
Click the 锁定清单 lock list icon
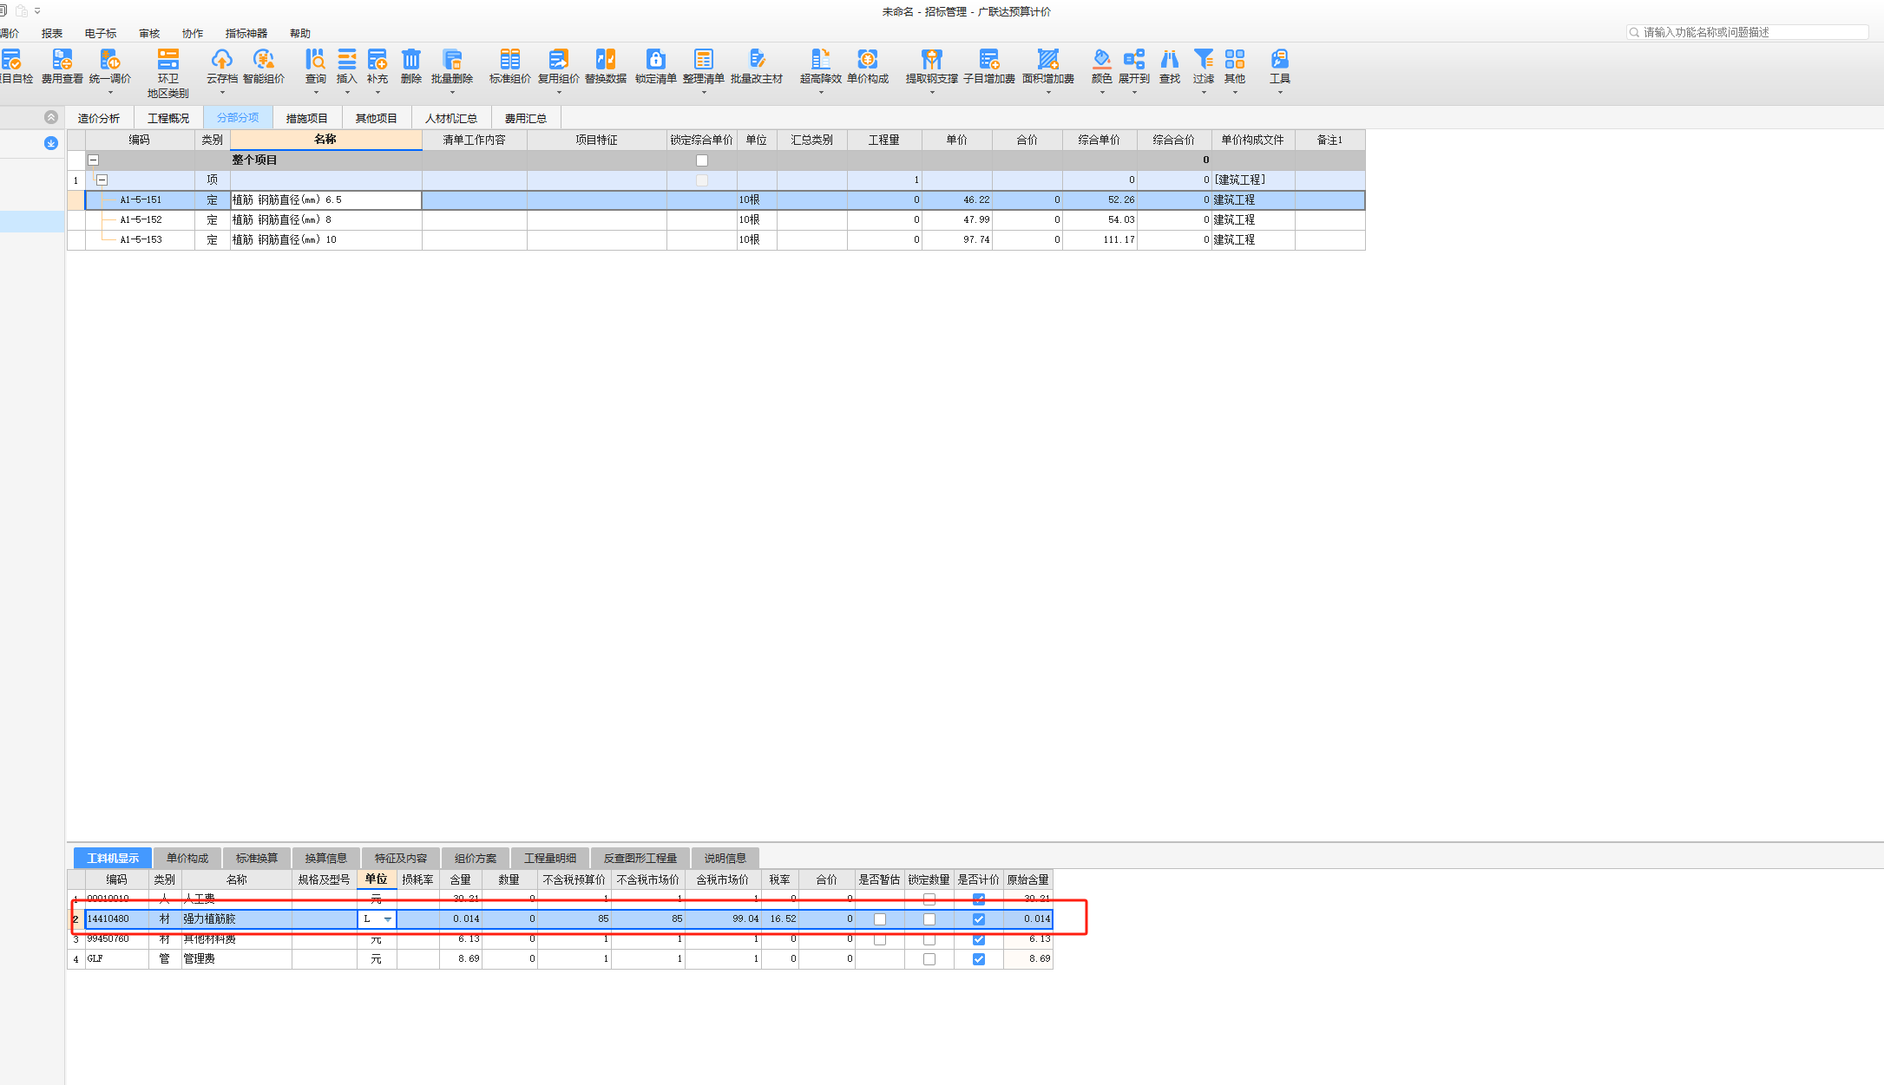[x=656, y=59]
